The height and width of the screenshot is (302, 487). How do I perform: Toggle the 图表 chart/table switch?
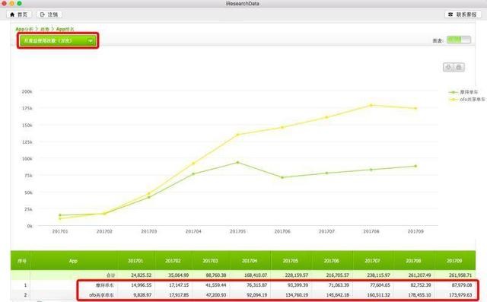tap(459, 40)
